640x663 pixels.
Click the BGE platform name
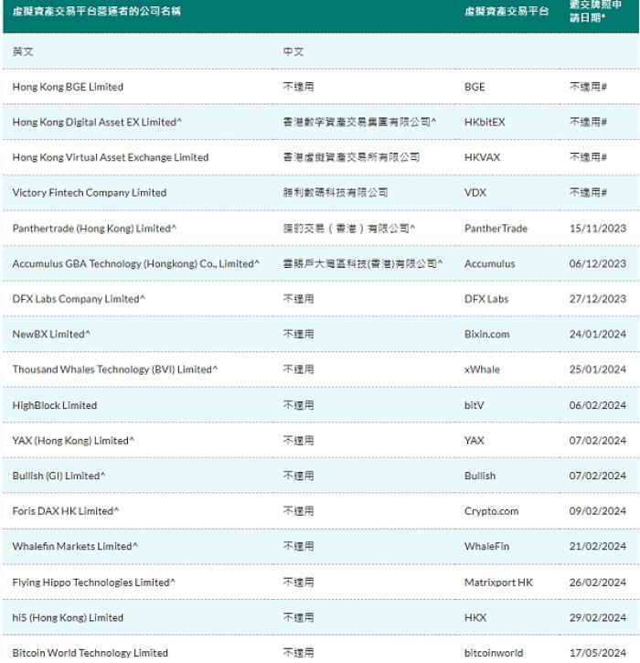coord(475,87)
